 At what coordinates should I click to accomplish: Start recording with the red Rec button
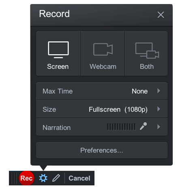[x=26, y=178]
